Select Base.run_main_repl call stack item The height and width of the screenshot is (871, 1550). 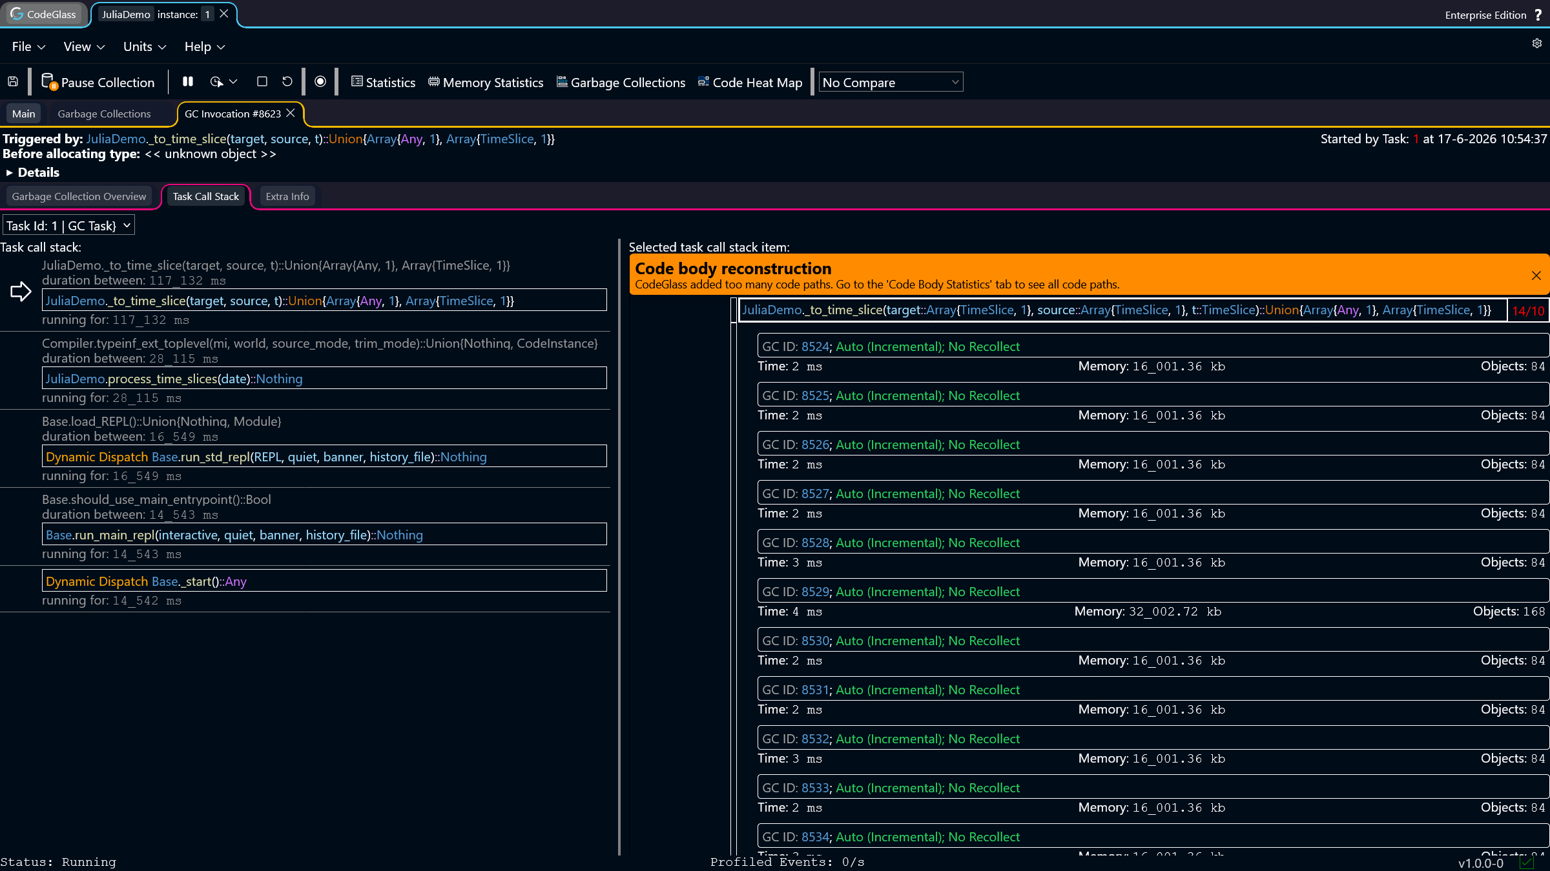point(324,535)
